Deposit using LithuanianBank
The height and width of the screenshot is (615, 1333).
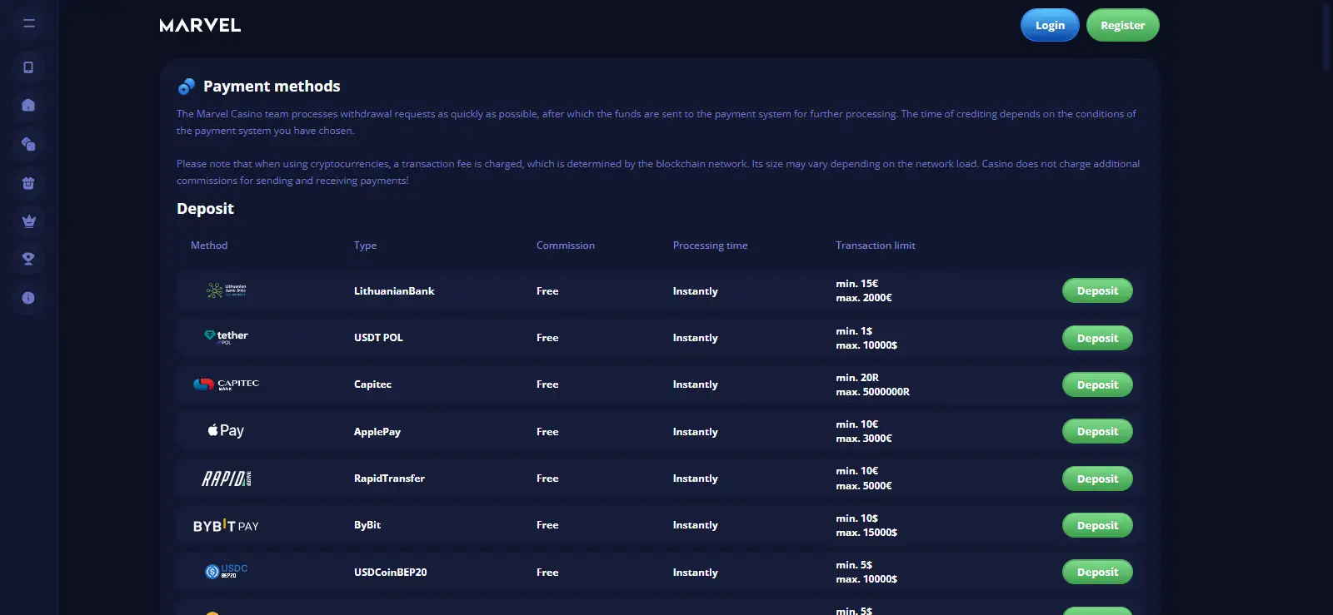pyautogui.click(x=1097, y=290)
